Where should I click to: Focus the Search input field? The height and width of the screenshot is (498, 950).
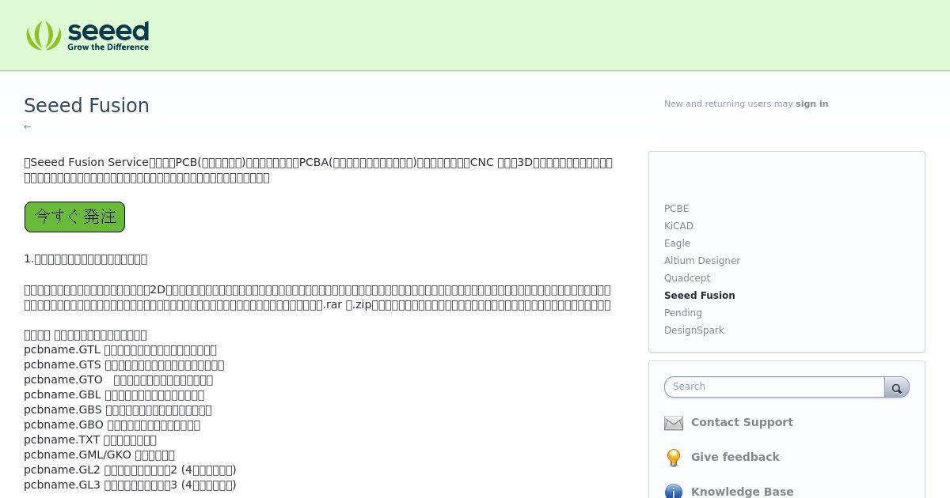pos(774,387)
